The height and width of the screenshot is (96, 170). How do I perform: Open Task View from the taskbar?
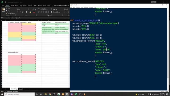pos(41,94)
